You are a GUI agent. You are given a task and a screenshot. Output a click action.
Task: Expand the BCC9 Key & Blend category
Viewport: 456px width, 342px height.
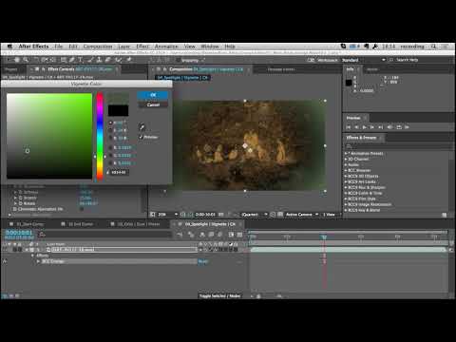[346, 210]
